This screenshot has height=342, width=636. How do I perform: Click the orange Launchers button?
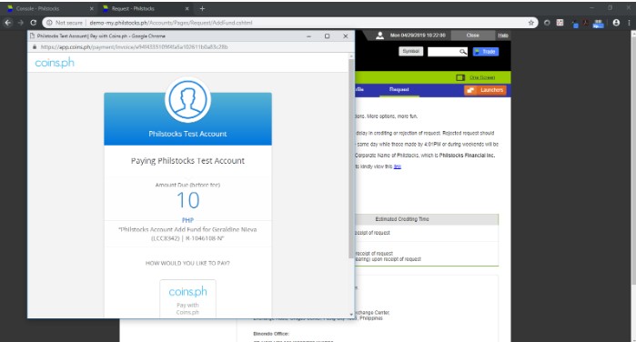(486, 90)
